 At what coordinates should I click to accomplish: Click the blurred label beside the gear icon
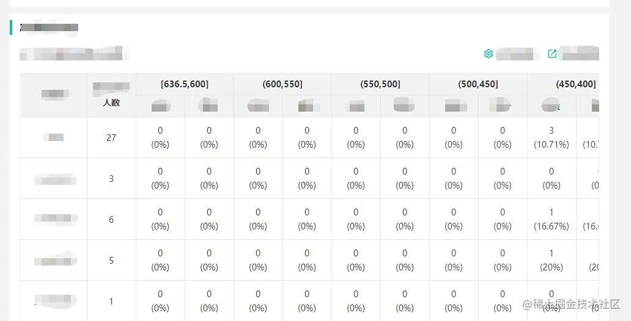tap(518, 54)
